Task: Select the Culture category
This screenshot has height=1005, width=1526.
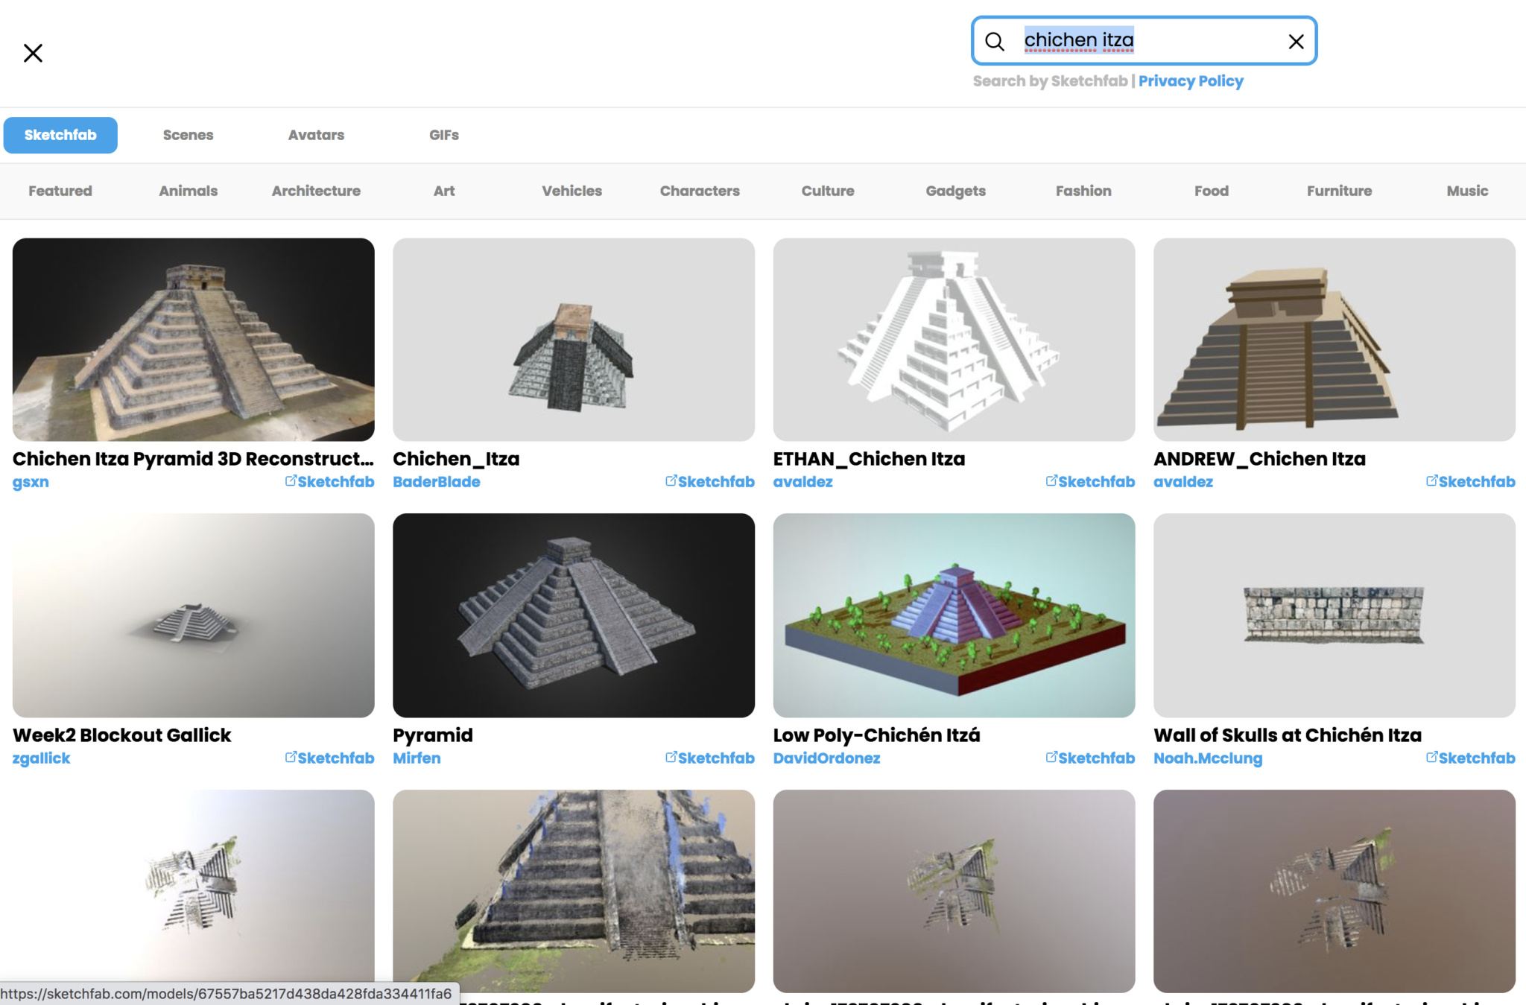Action: 828,191
